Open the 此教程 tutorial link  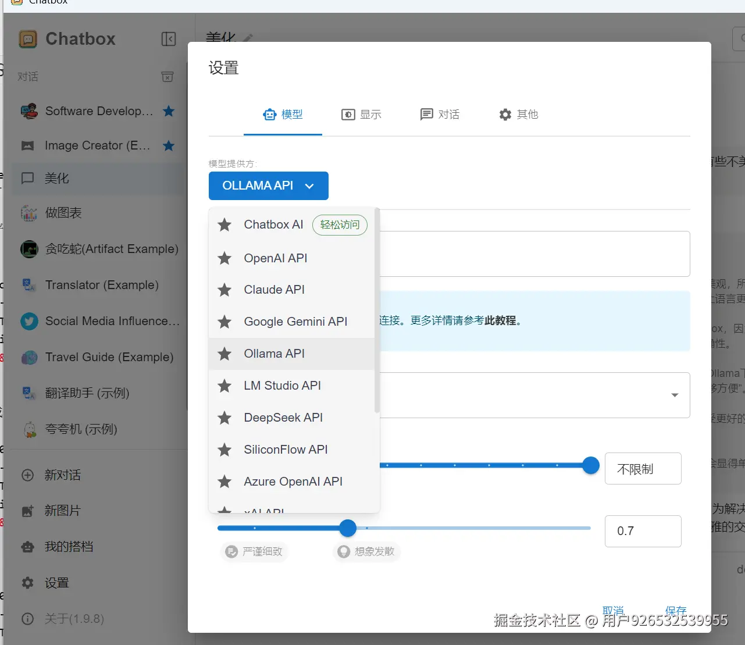[500, 320]
